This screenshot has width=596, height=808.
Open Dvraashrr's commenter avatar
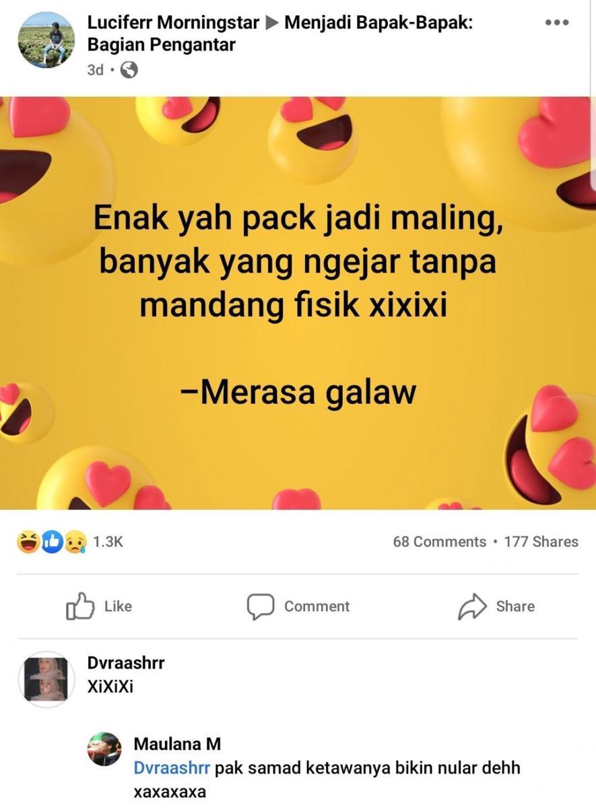point(46,679)
